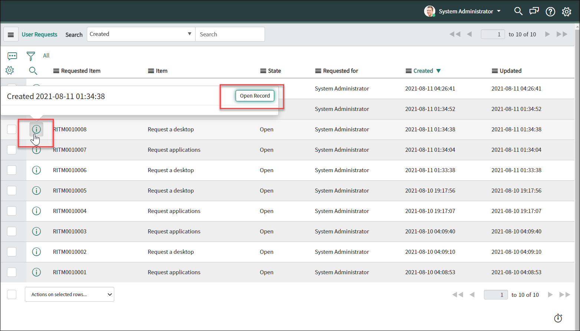Image resolution: width=580 pixels, height=331 pixels.
Task: Preview record RITM0010006 info icon
Action: (x=36, y=170)
